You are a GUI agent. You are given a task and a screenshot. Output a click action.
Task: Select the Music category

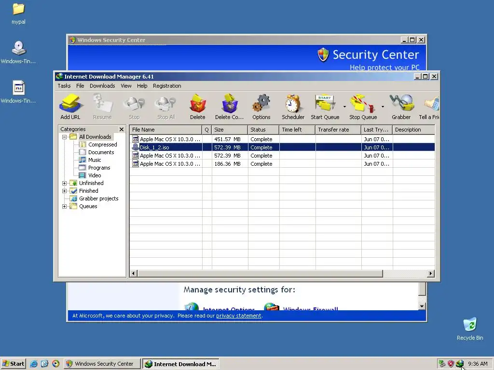click(x=94, y=160)
